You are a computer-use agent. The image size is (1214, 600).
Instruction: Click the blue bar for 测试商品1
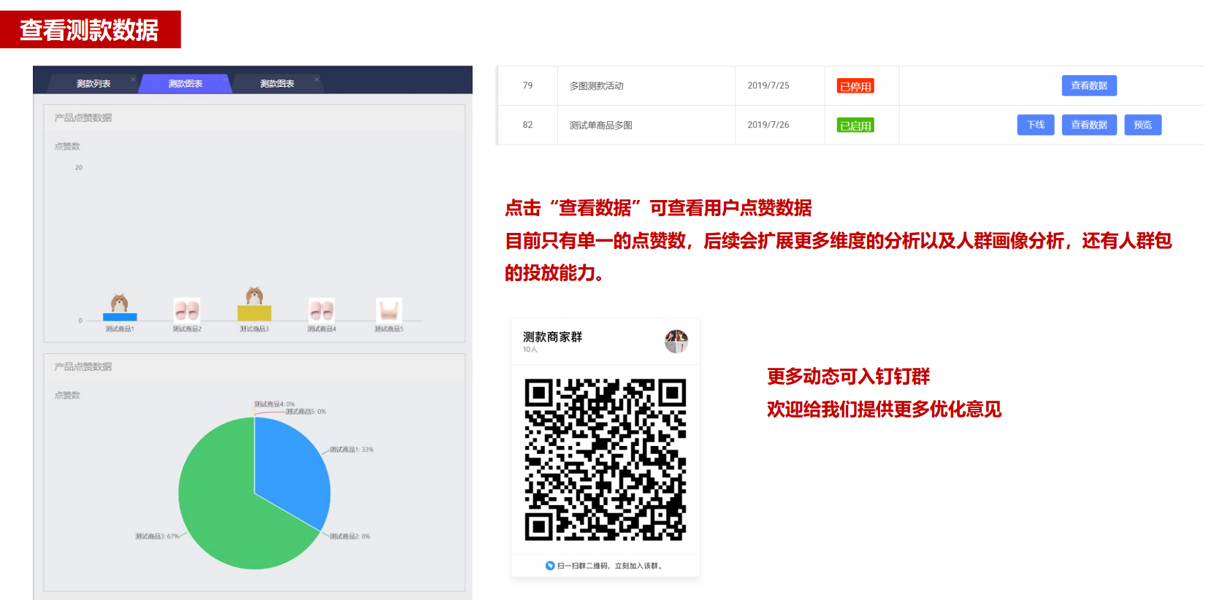(x=120, y=317)
